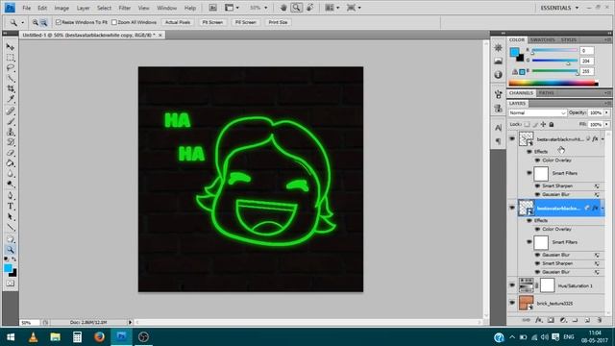Select the Type tool
615x346 pixels.
click(11, 207)
